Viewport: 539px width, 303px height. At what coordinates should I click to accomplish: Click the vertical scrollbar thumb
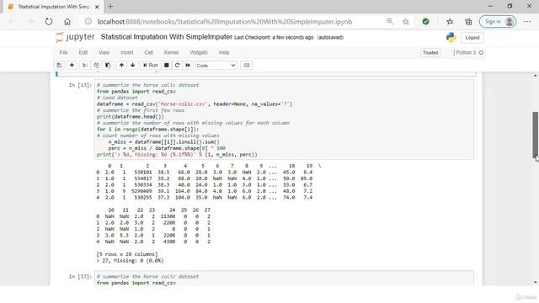pos(536,135)
